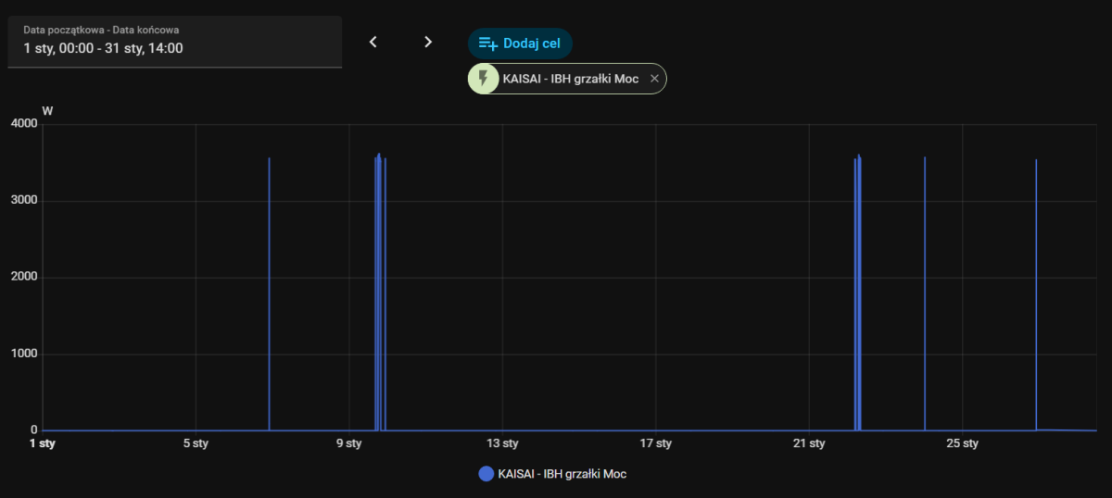This screenshot has width=1112, height=498.
Task: Go to the next date range
Action: coord(427,42)
